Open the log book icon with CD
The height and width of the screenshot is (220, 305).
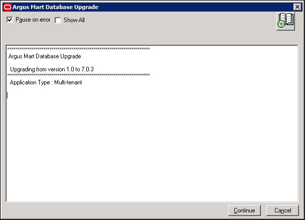285,21
